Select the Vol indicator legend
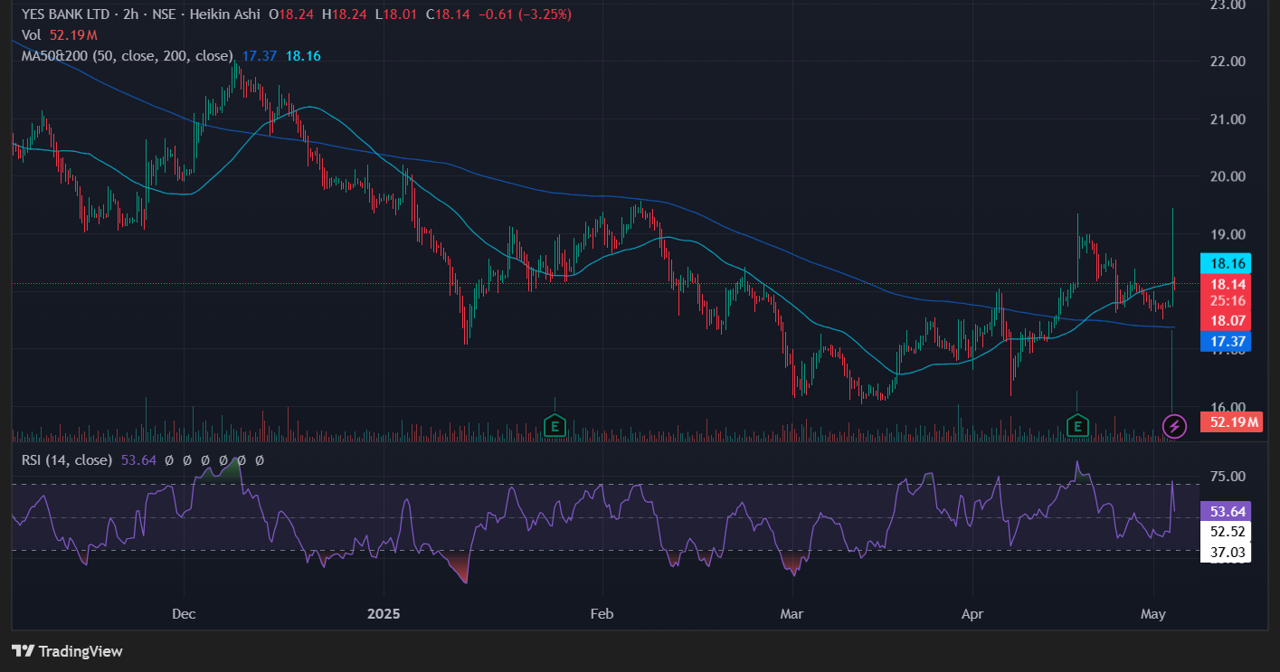 point(32,35)
